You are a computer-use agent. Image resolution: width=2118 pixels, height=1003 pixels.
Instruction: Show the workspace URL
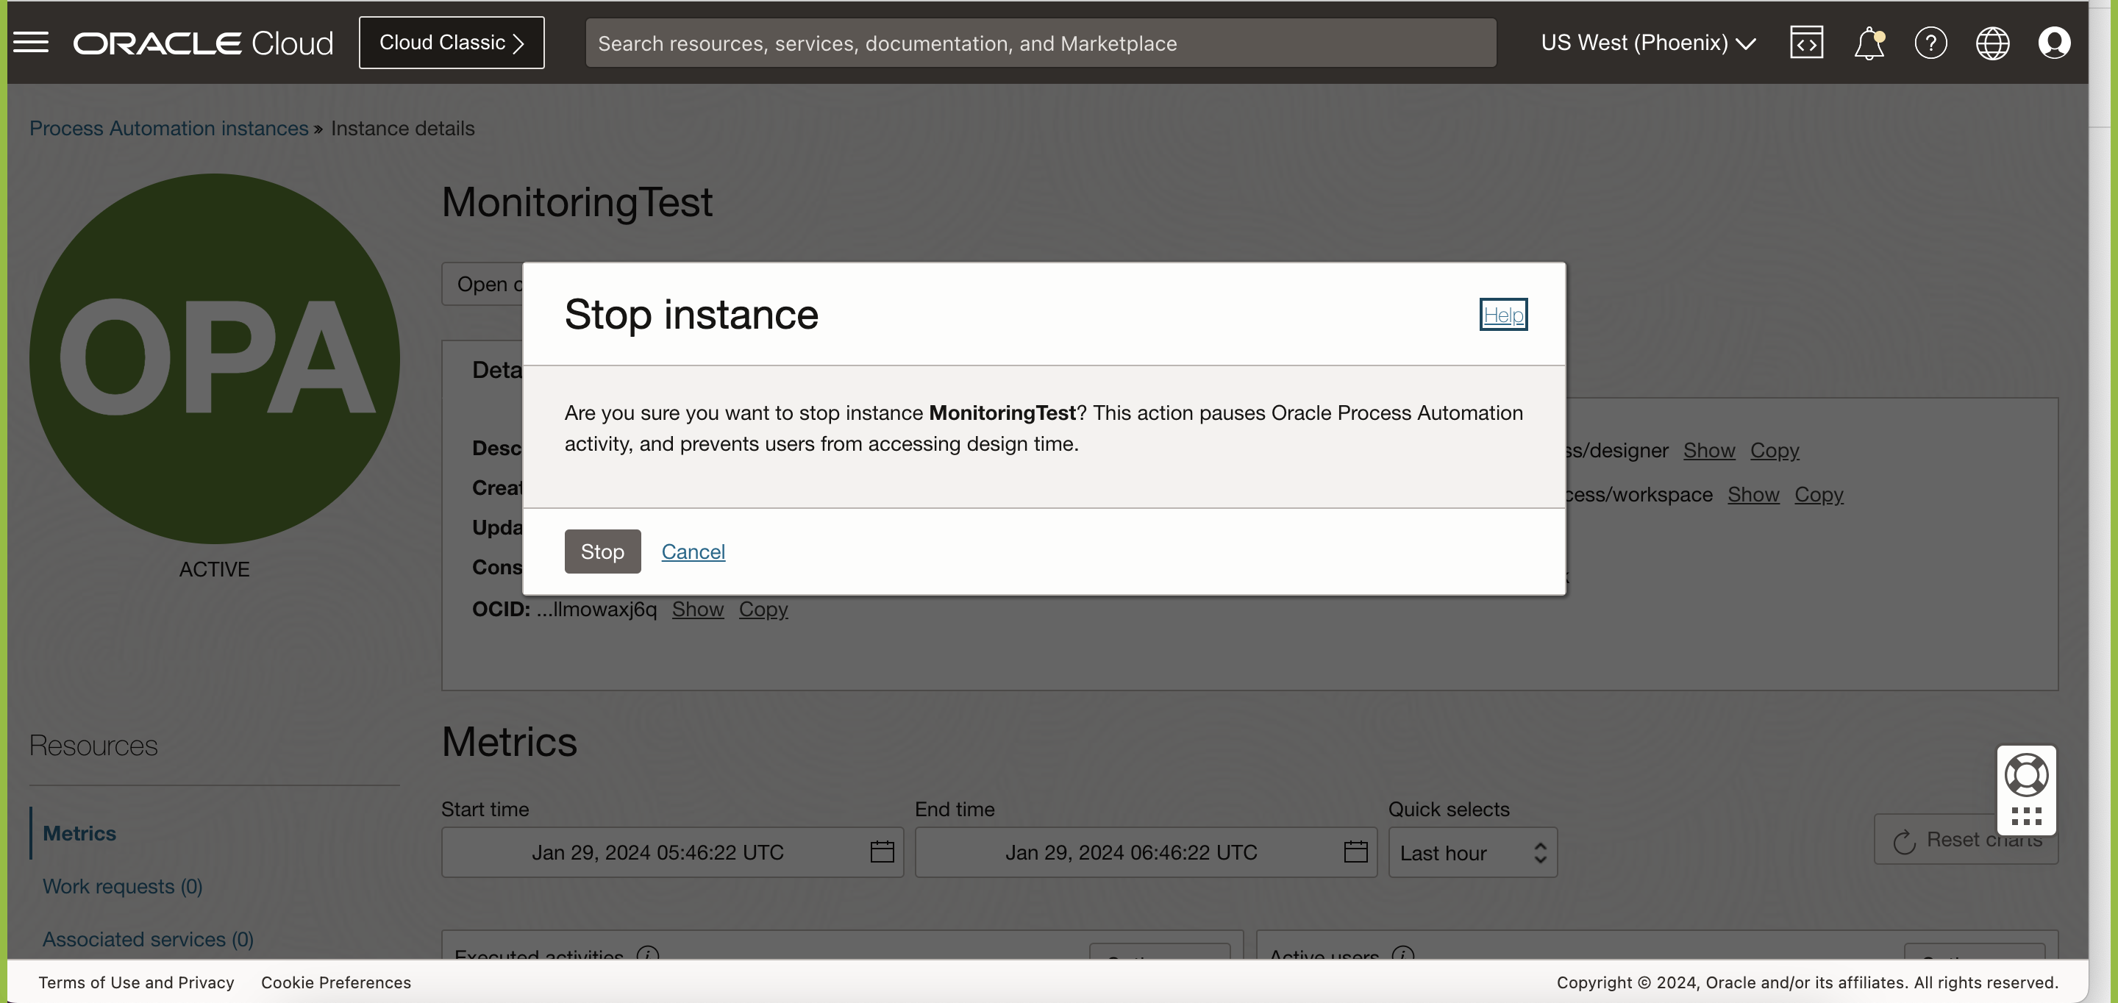pyautogui.click(x=1754, y=494)
